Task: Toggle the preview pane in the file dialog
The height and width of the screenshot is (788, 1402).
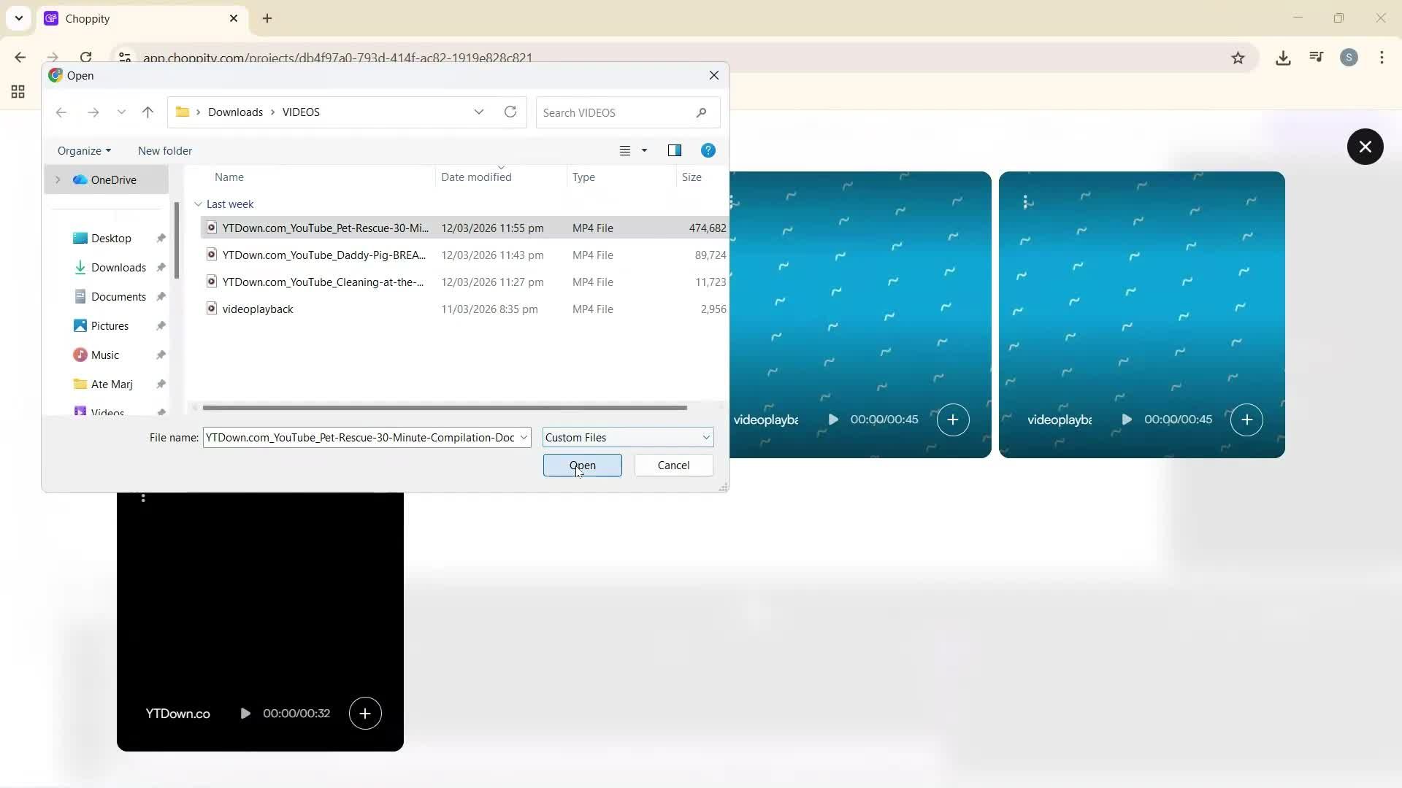Action: 675,150
